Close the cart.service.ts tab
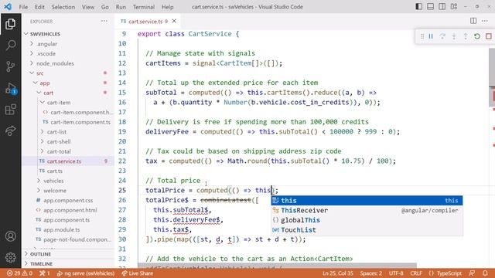Viewport: 495px width, 278px height. point(174,21)
